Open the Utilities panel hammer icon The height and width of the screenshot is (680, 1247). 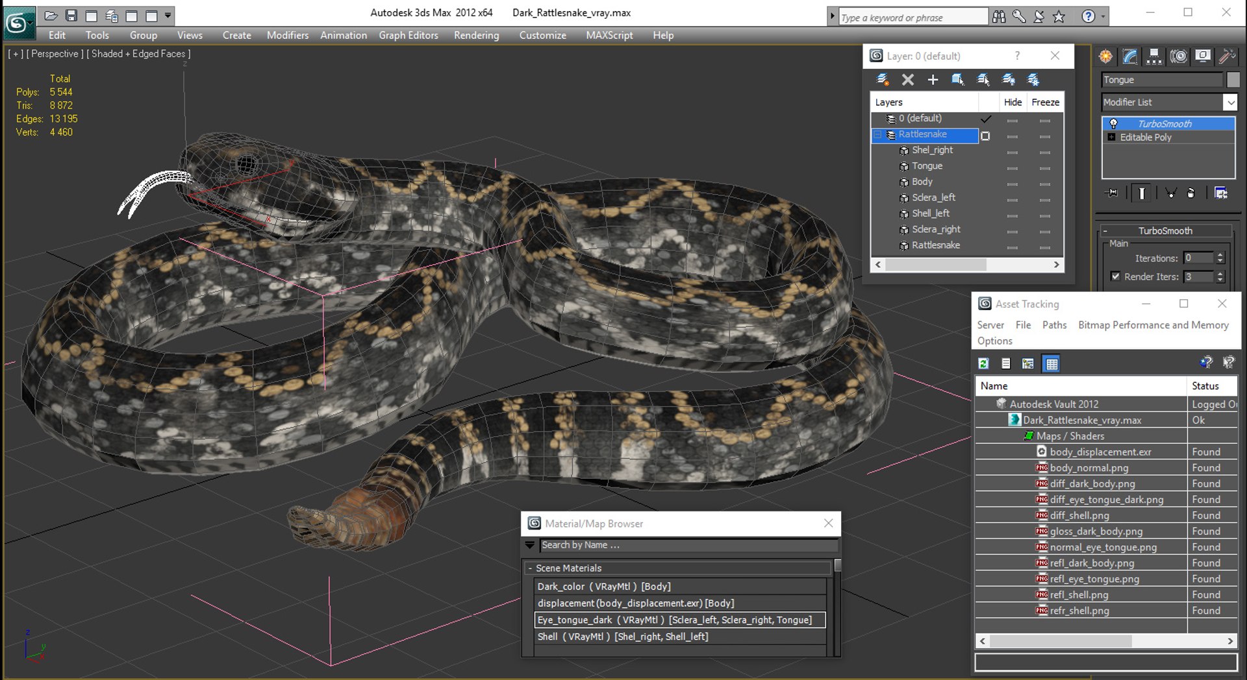click(1227, 56)
